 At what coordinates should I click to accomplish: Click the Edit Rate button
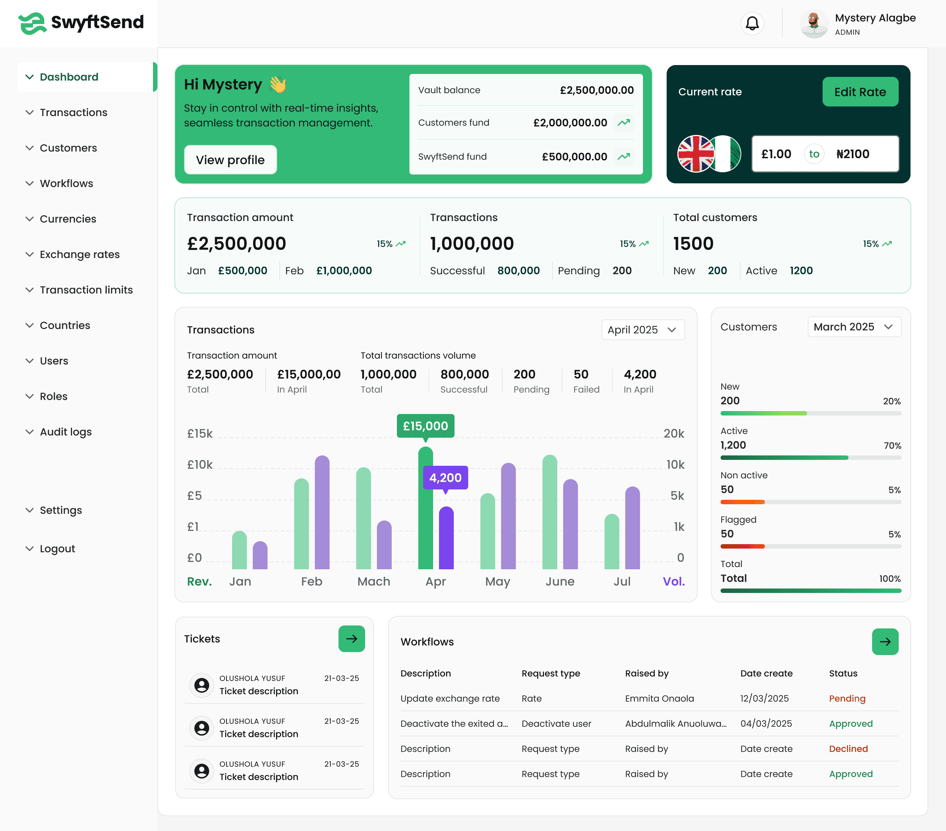pyautogui.click(x=860, y=92)
